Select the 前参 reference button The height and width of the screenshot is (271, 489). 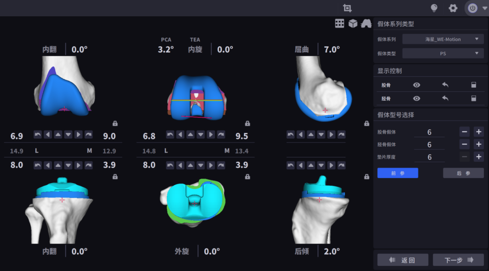[x=398, y=173]
